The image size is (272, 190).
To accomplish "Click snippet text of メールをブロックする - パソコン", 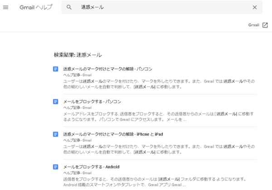I will click(158, 117).
